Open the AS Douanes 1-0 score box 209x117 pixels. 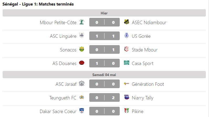coord(105,63)
